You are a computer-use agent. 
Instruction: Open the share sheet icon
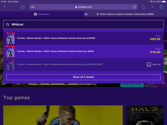pos(144,7)
